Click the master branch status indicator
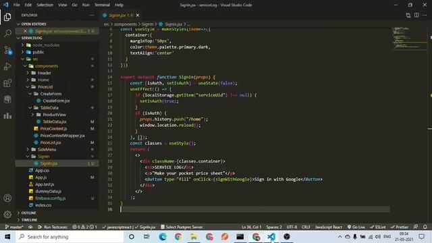This screenshot has height=243, width=432. click(x=14, y=227)
